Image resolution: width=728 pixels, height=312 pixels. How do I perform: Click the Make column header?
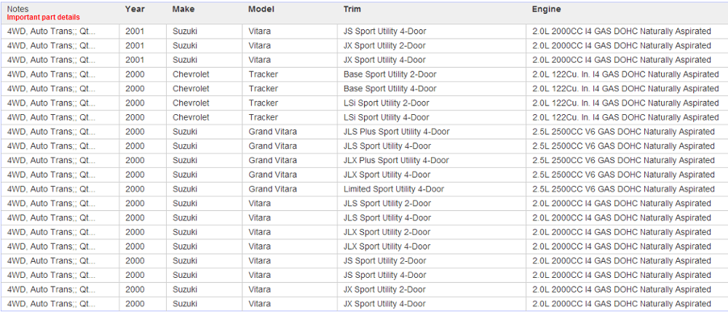coord(183,9)
